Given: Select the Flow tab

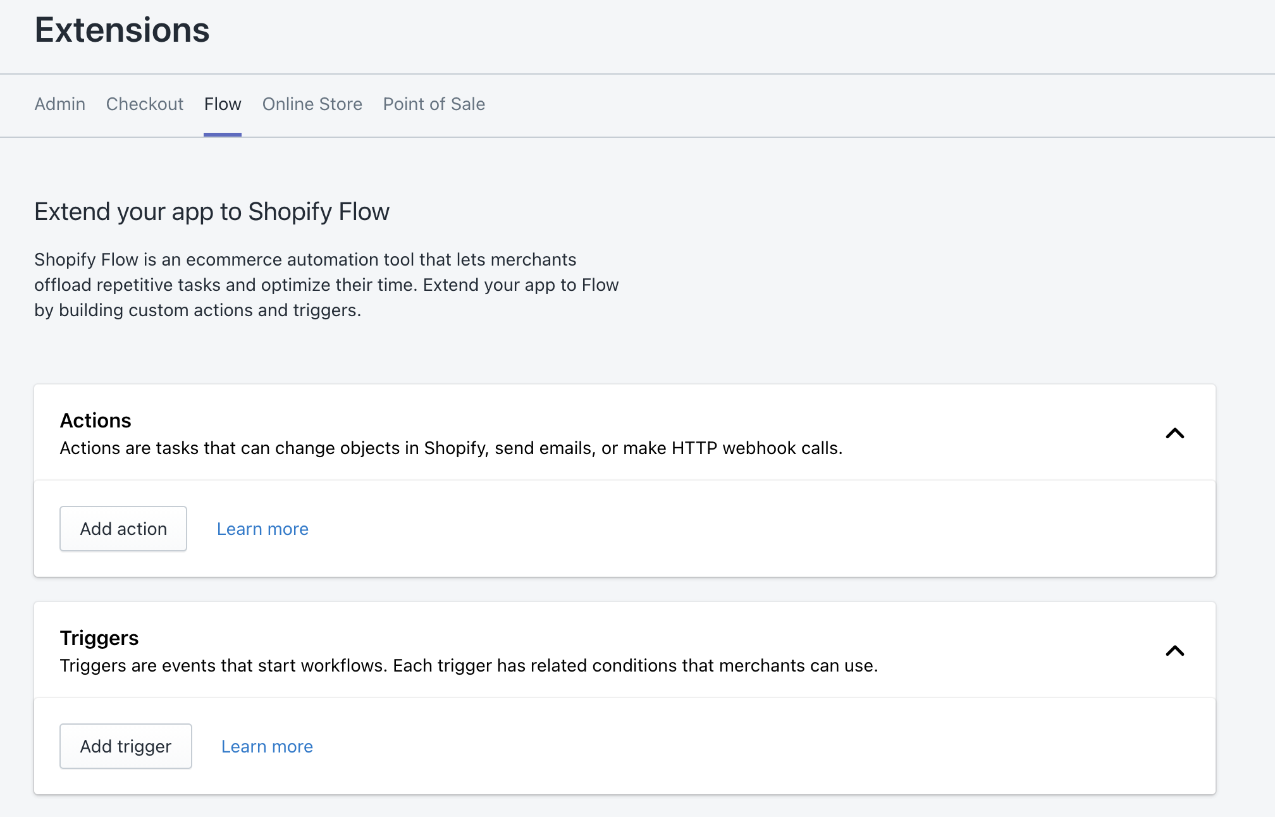Looking at the screenshot, I should (x=222, y=104).
